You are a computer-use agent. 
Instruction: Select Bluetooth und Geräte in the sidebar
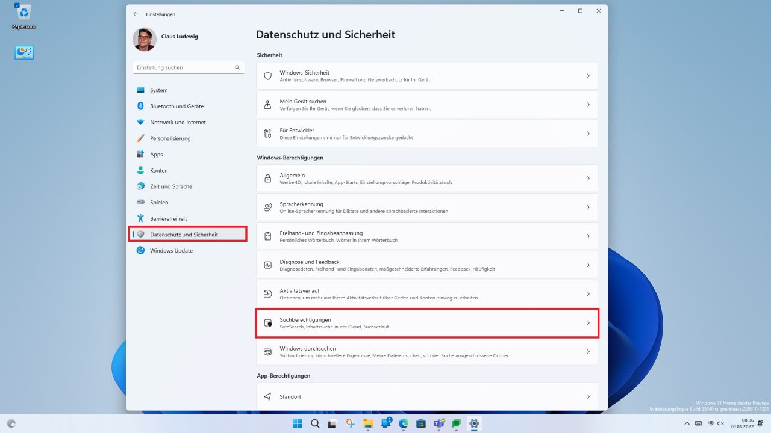pyautogui.click(x=188, y=106)
